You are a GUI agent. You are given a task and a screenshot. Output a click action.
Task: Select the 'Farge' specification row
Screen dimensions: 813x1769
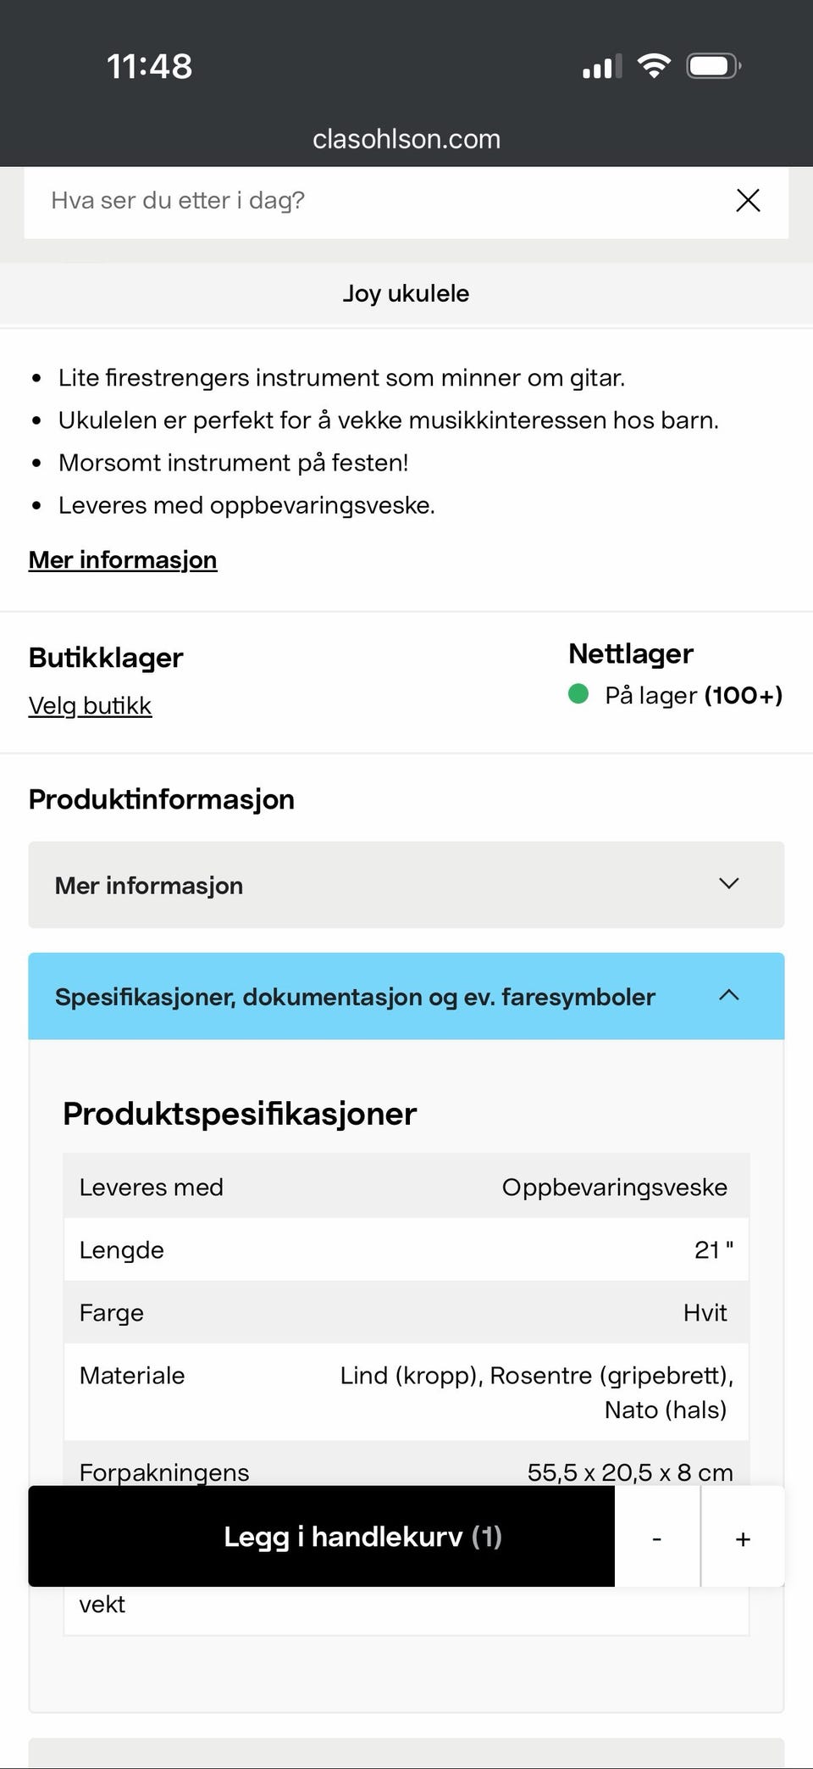[x=406, y=1312]
